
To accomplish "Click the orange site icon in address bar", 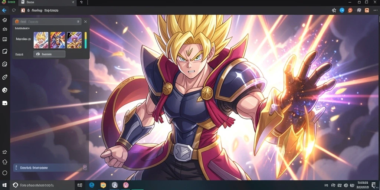I will coord(23,10).
